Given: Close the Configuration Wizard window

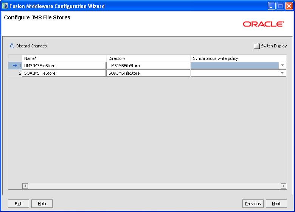Looking at the screenshot, I should 289,6.
